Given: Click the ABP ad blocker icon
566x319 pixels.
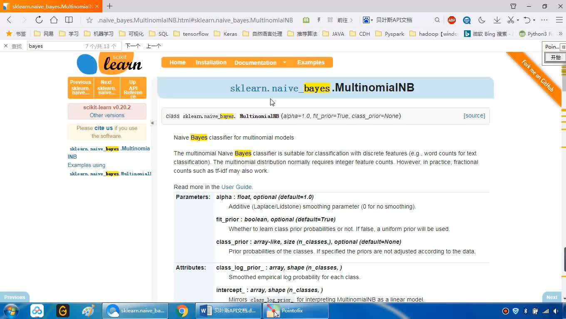Looking at the screenshot, I should [x=452, y=20].
